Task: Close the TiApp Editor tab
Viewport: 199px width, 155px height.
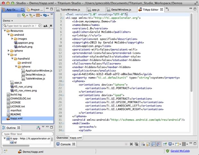Action: click(x=161, y=9)
